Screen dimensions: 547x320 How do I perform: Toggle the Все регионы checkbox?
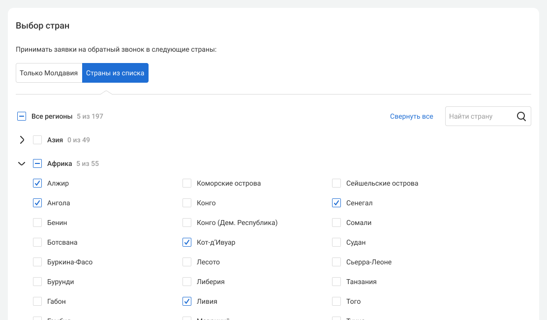point(22,117)
